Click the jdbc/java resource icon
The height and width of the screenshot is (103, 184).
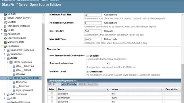pyautogui.click(x=14, y=74)
